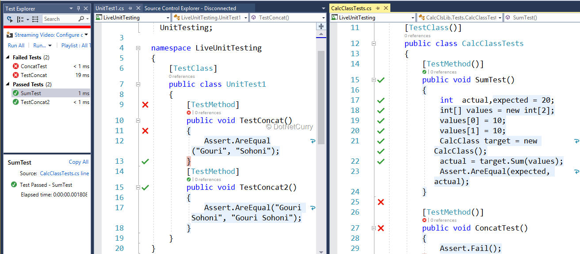Close the Test Explorer panel
This screenshot has height=254, width=580.
click(x=86, y=8)
